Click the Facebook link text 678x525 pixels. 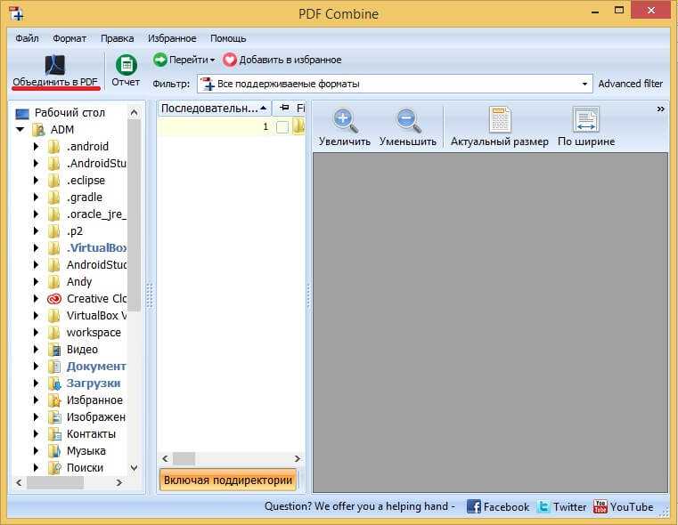point(506,507)
